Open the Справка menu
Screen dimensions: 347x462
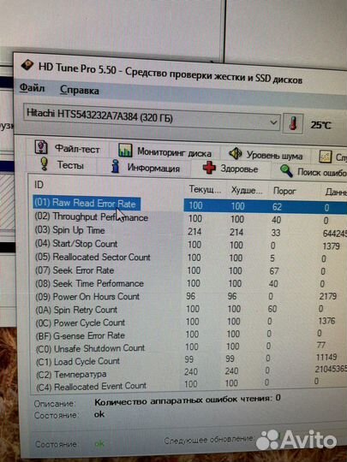pyautogui.click(x=79, y=90)
